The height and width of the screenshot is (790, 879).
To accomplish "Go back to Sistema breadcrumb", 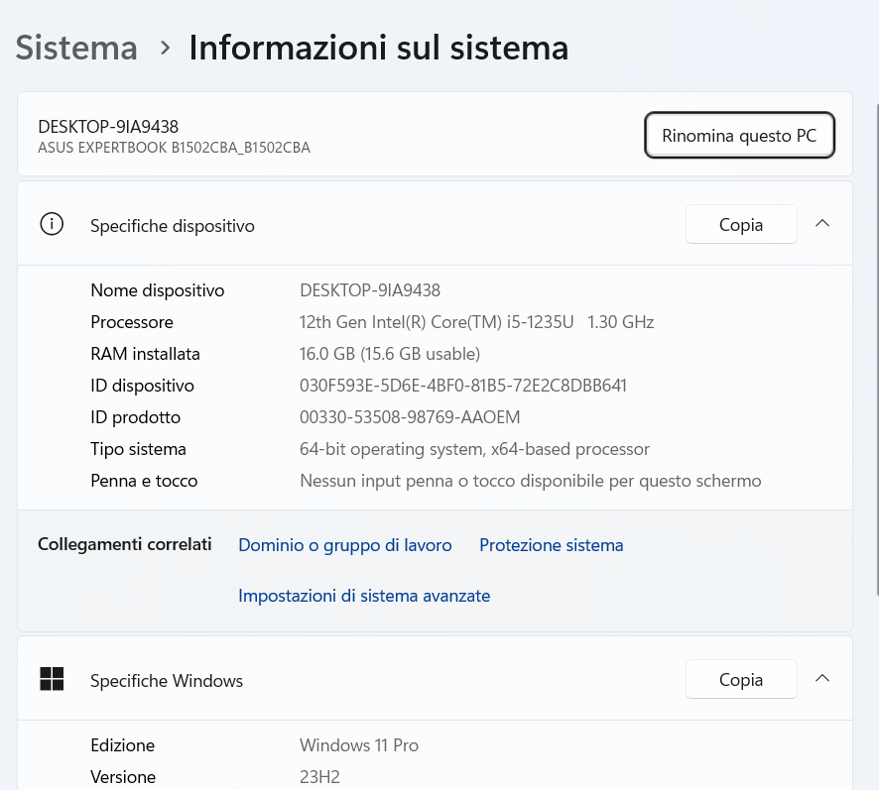I will (x=76, y=48).
